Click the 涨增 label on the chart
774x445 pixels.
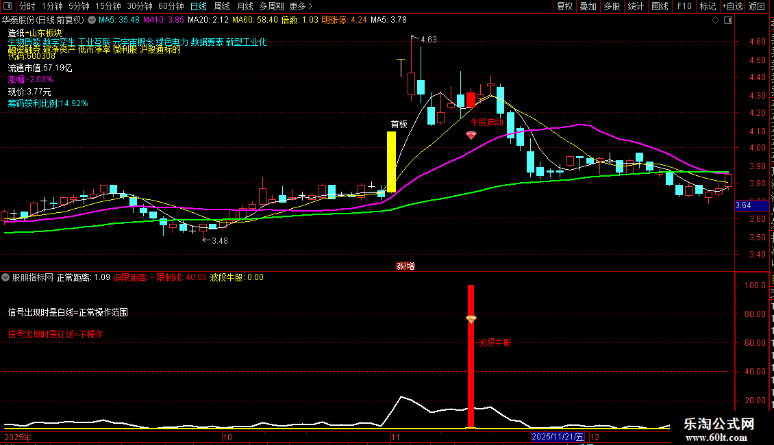[x=405, y=266]
